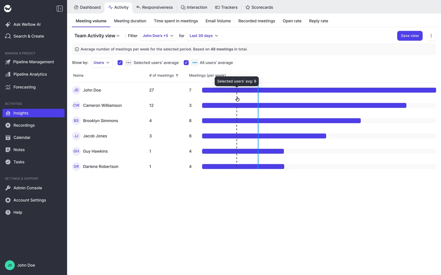This screenshot has height=275, width=441.
Task: Click the Recordings play icon
Action: pos(8,125)
